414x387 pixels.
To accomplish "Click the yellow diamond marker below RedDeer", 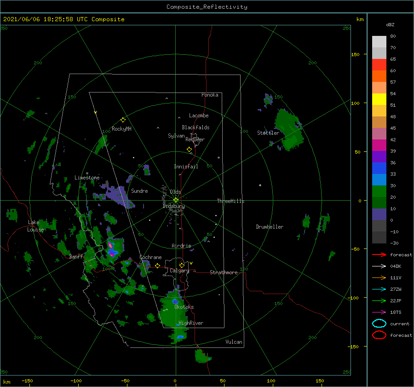I will (190, 150).
